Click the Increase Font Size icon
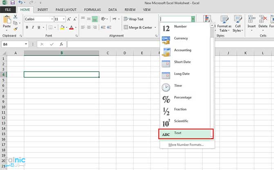Screen dimensions: 274x170 click(69, 19)
